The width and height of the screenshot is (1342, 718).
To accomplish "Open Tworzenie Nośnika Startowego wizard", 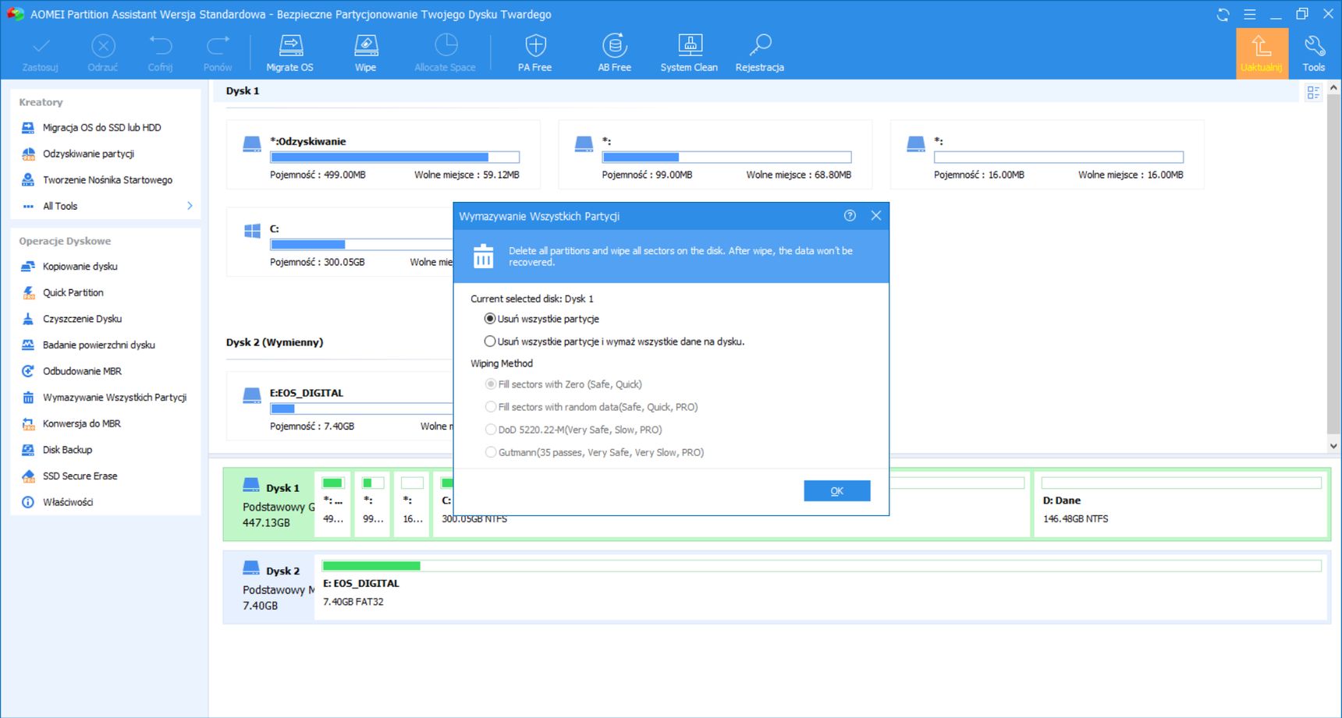I will tap(107, 180).
